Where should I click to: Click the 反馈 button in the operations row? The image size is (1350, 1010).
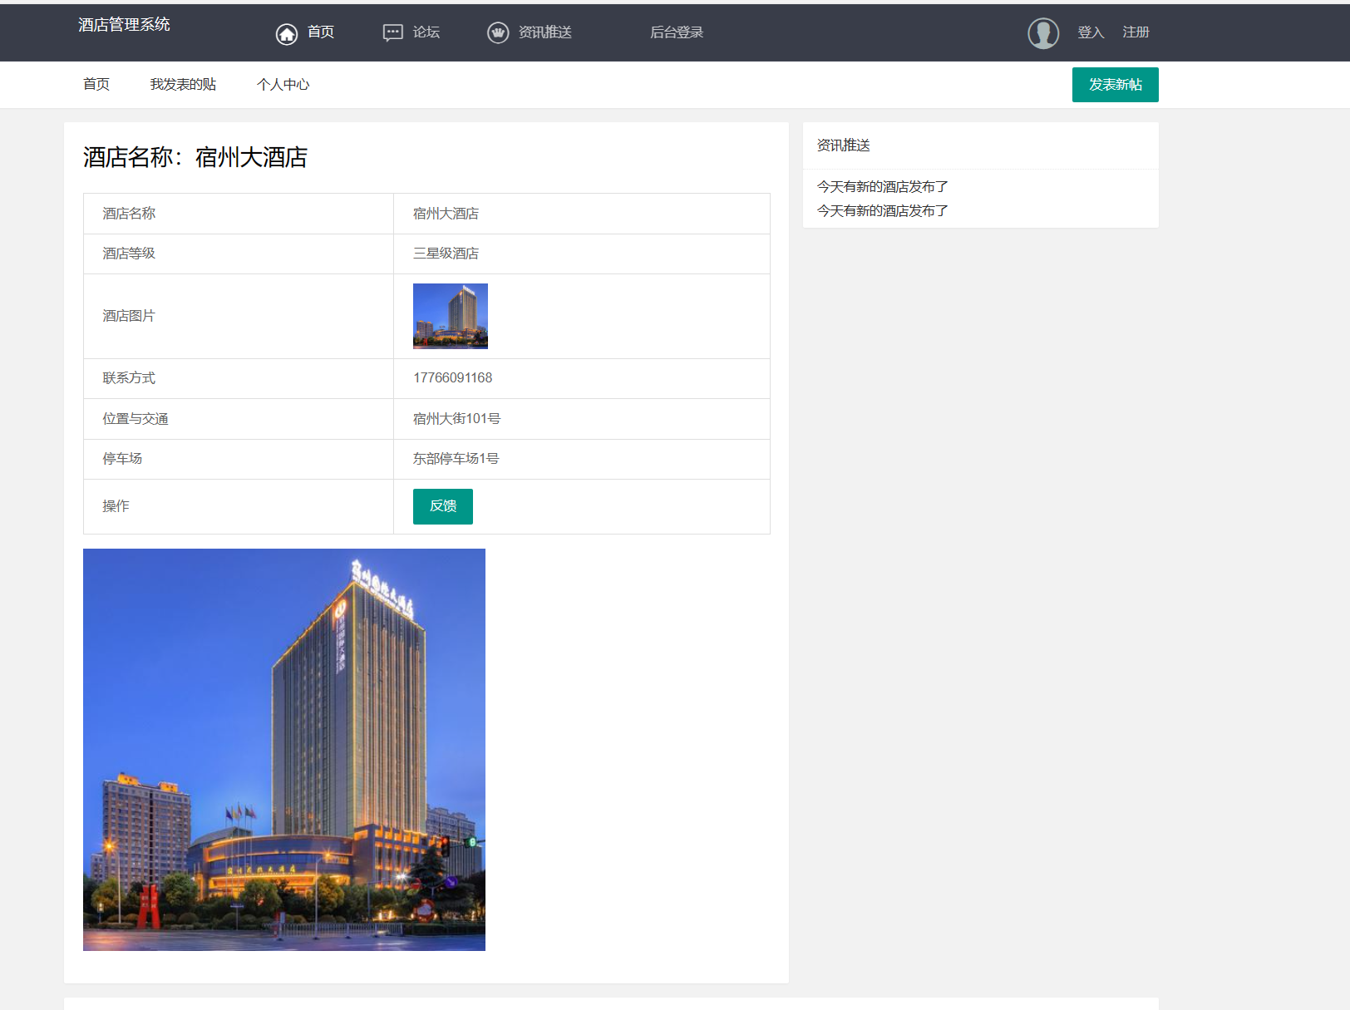pyautogui.click(x=442, y=506)
